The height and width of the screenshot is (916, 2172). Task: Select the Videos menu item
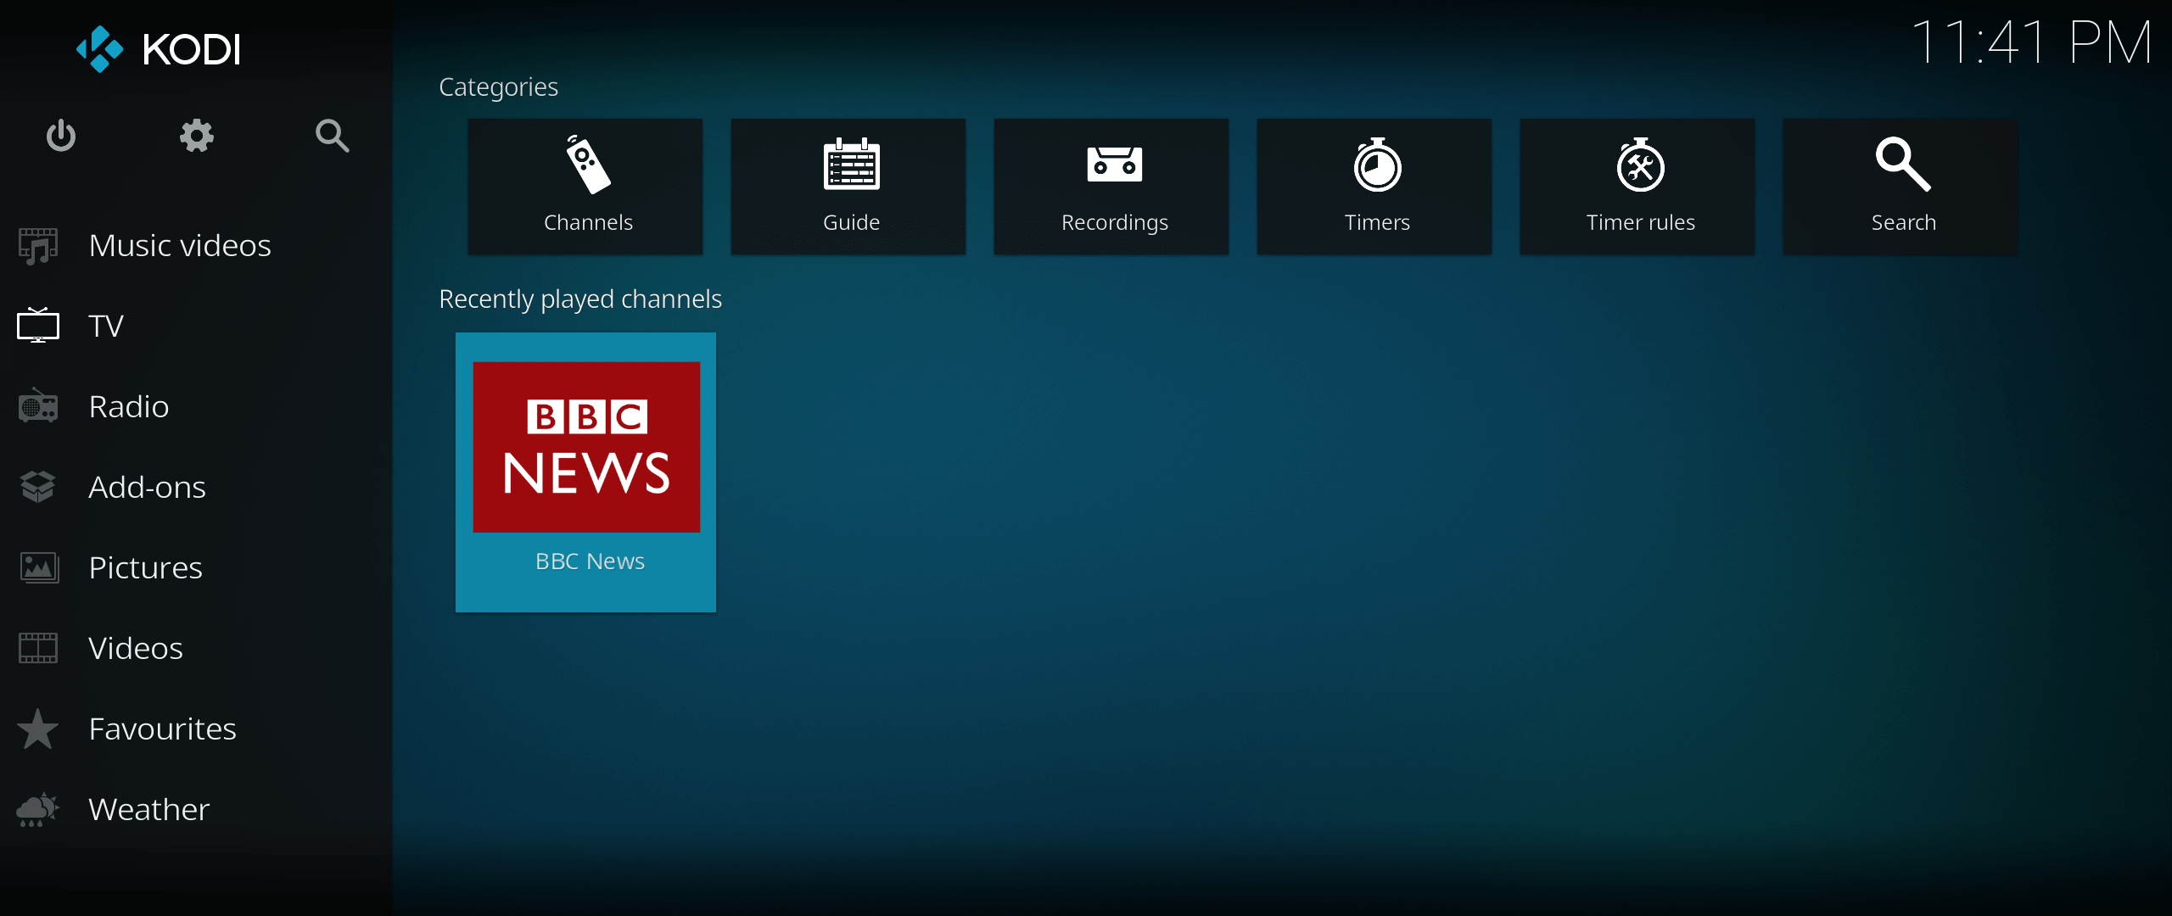coord(136,648)
